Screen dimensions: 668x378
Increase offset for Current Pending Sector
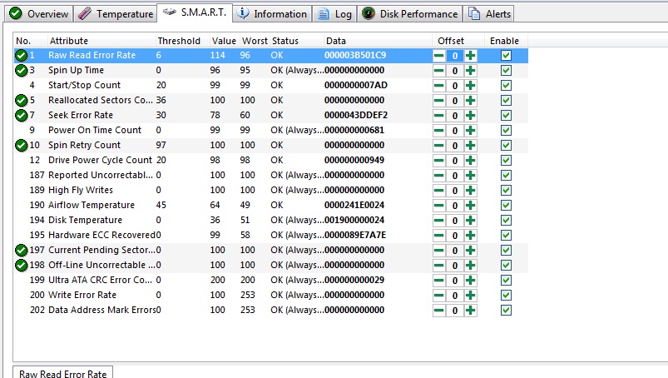[470, 250]
